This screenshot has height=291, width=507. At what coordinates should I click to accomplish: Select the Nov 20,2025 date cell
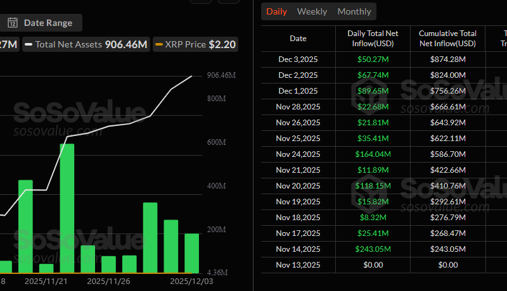point(298,185)
